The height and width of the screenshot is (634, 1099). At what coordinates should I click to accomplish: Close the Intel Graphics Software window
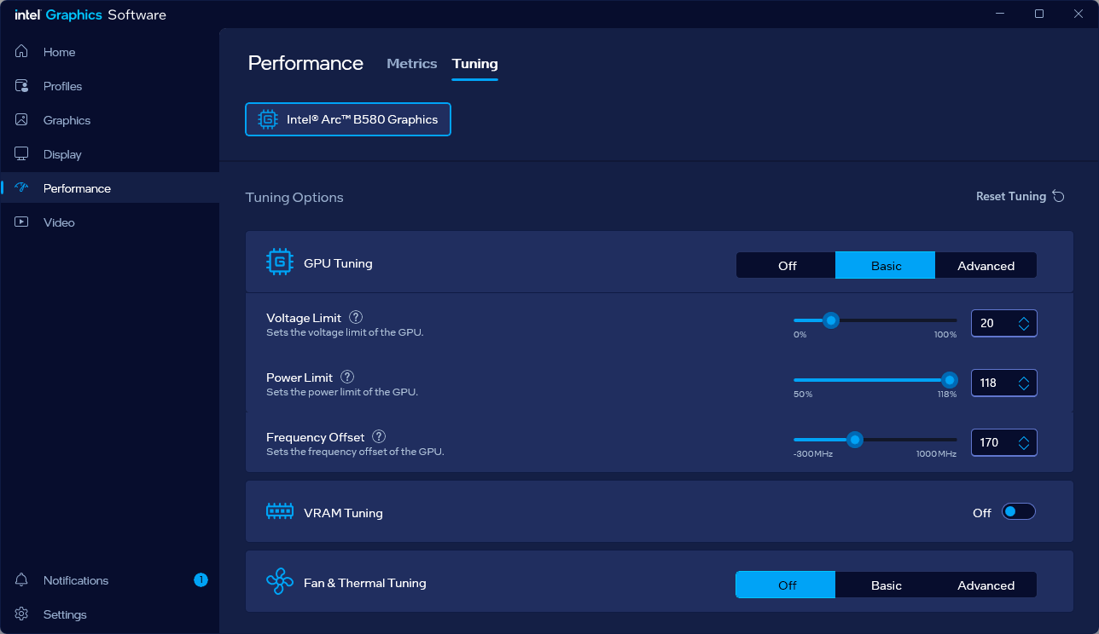[x=1079, y=14]
